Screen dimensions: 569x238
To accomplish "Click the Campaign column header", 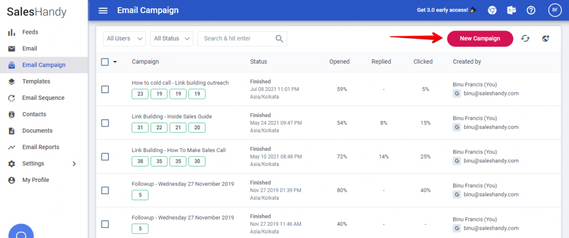I will (x=145, y=62).
